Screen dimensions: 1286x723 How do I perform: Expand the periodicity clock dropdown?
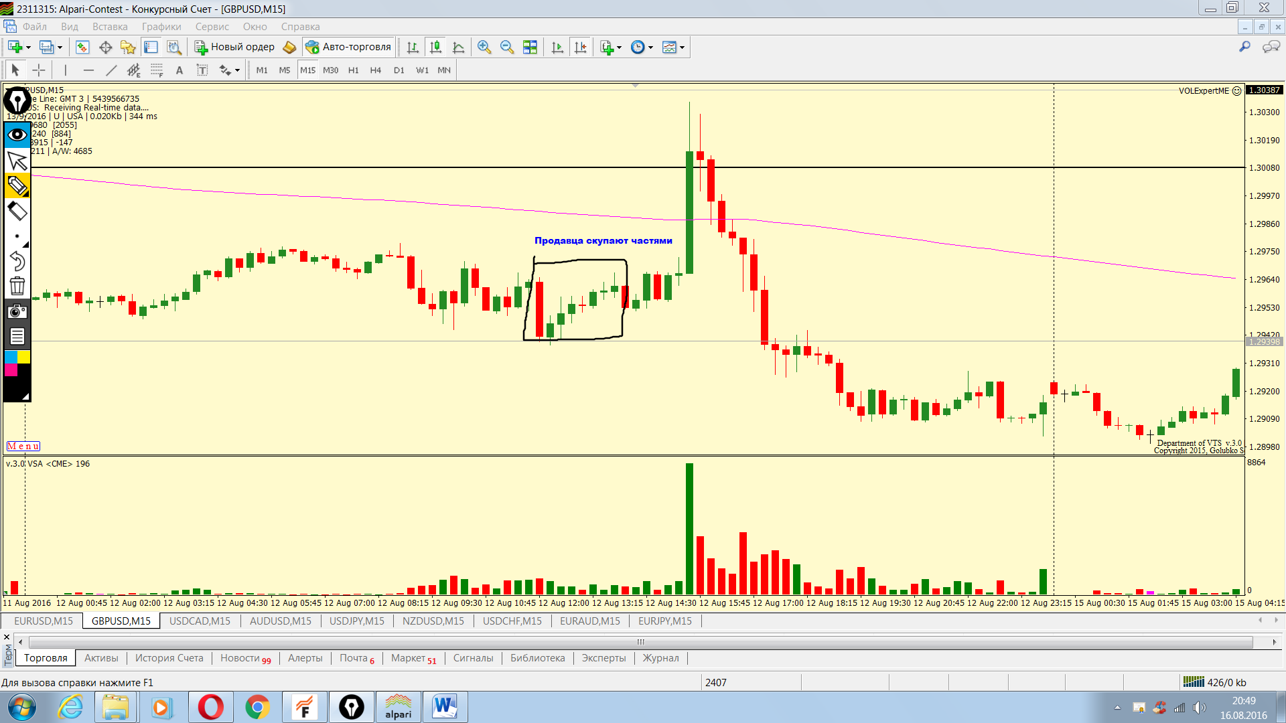point(650,48)
